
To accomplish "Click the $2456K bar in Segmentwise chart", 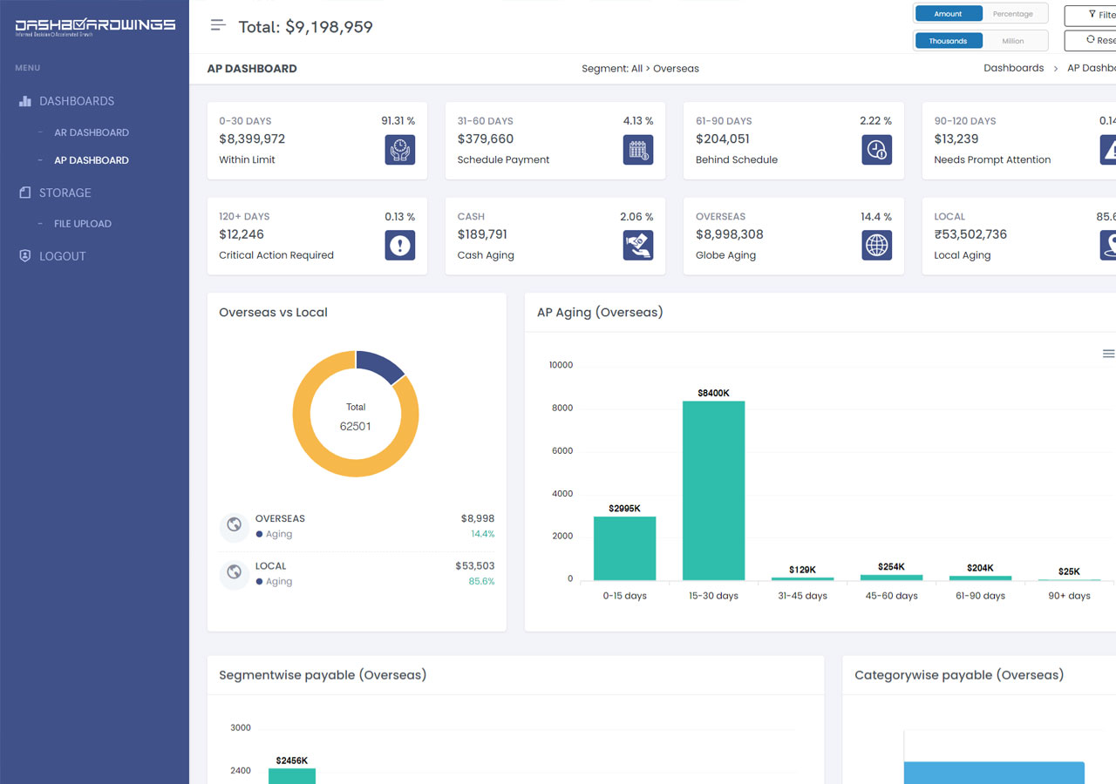I will (292, 776).
